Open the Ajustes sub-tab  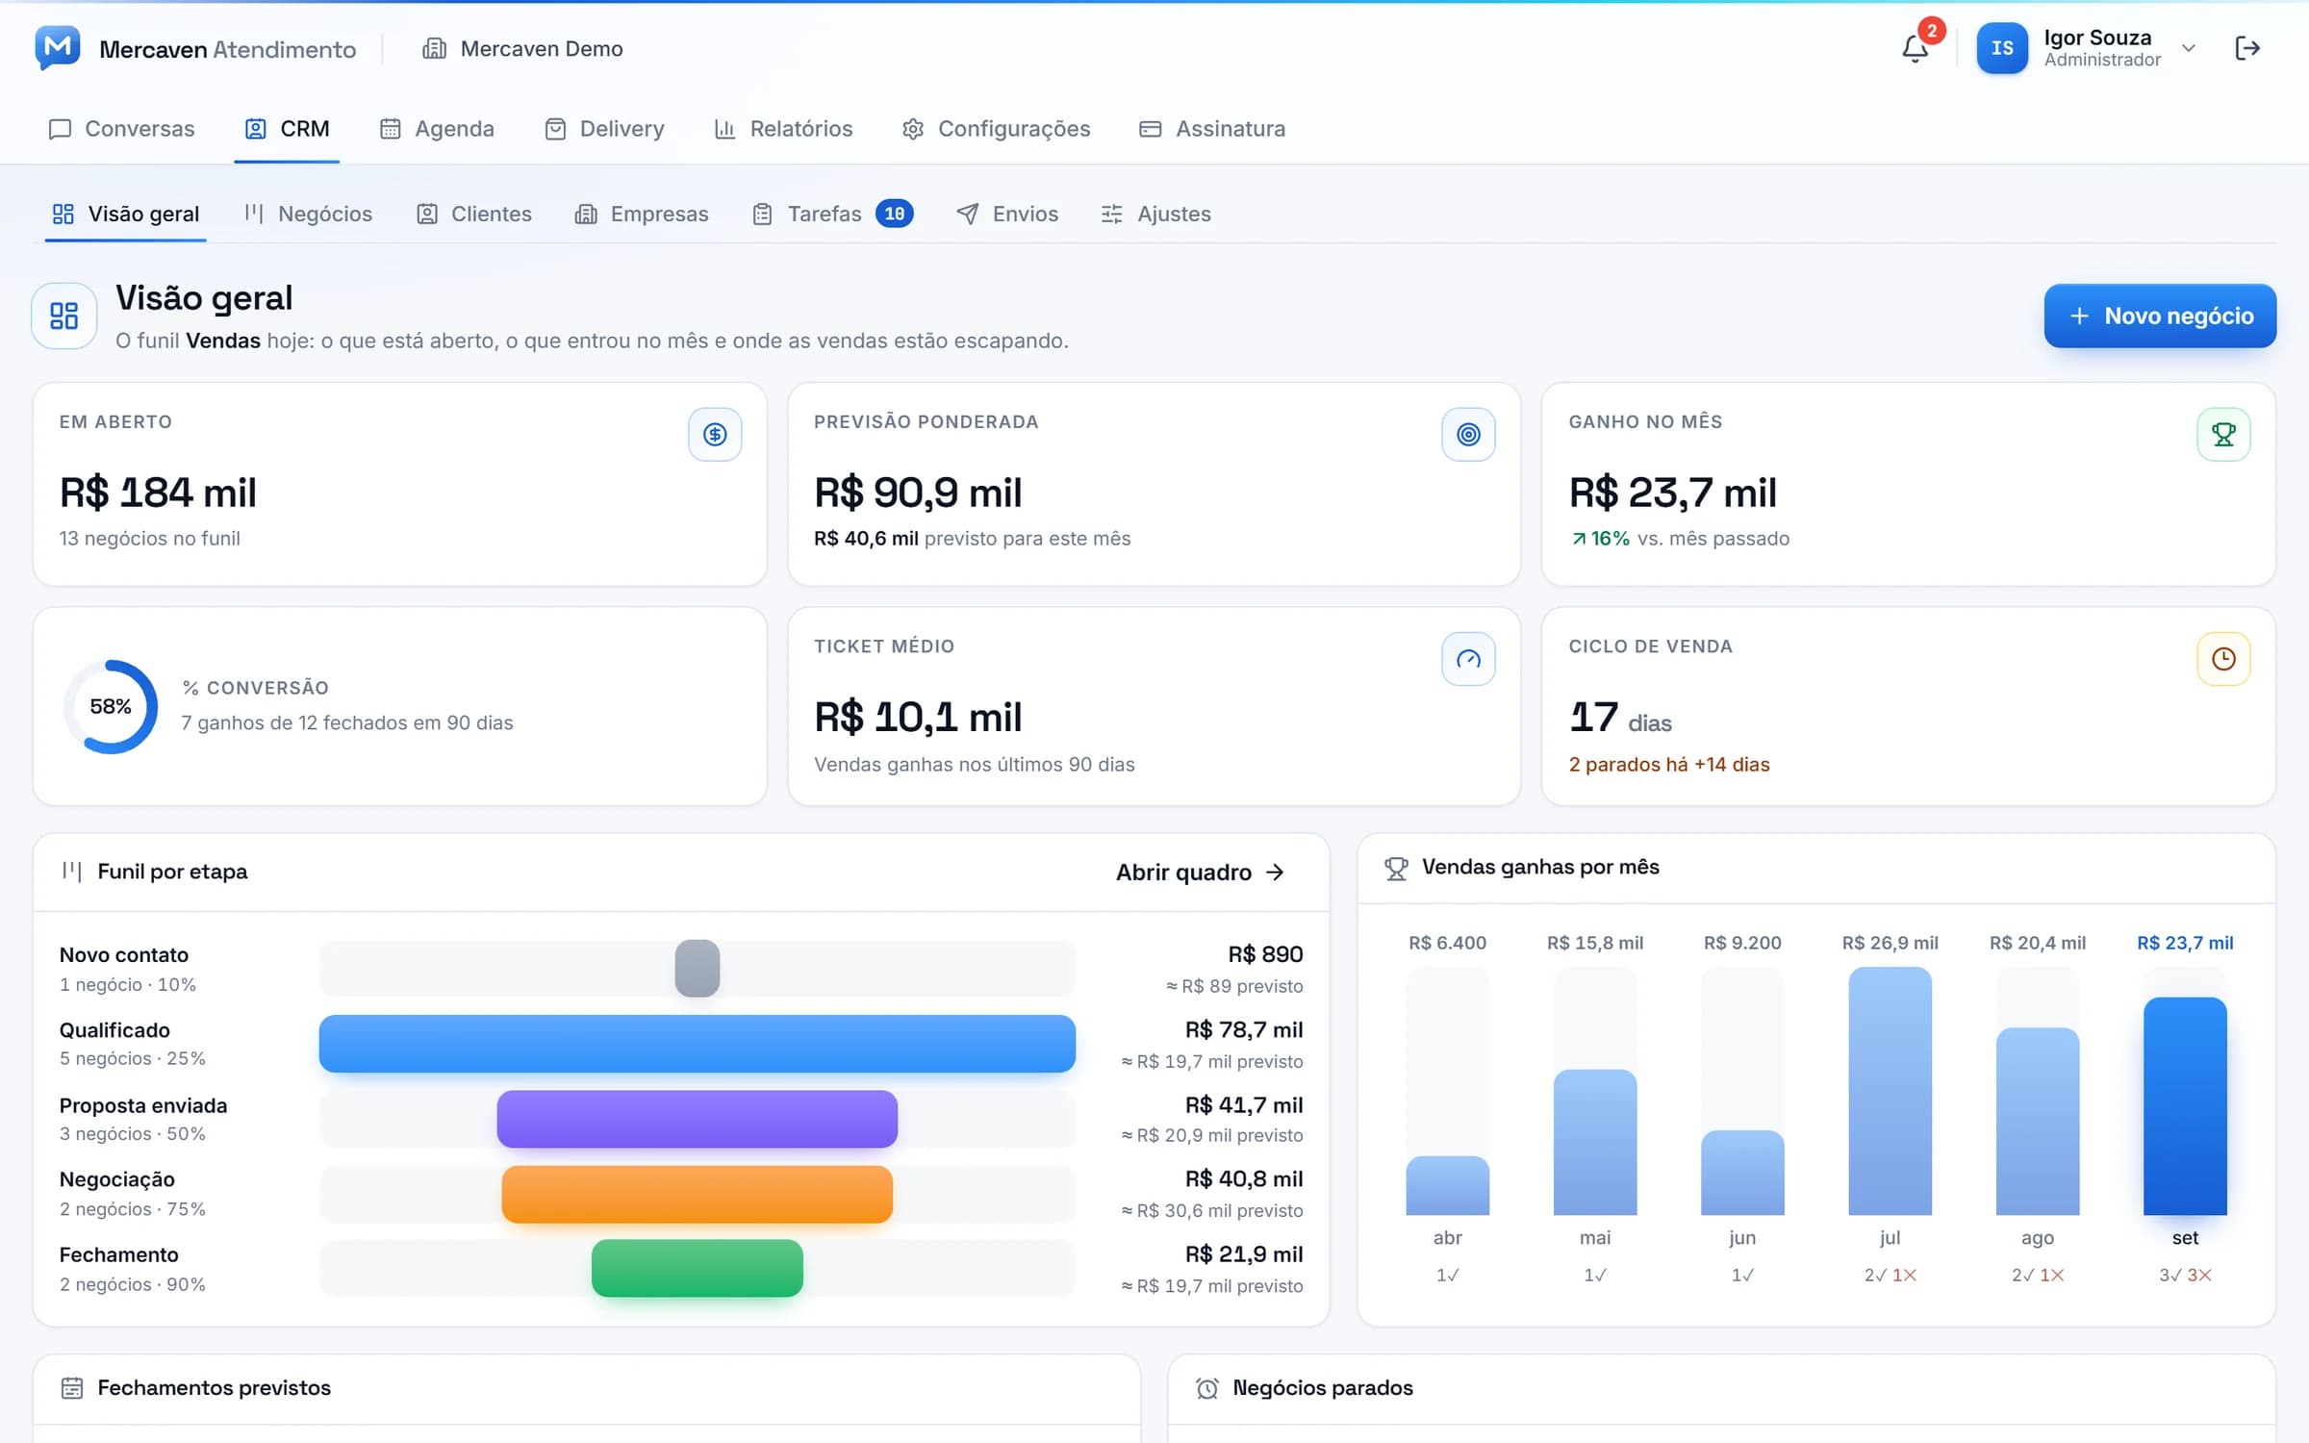point(1155,214)
